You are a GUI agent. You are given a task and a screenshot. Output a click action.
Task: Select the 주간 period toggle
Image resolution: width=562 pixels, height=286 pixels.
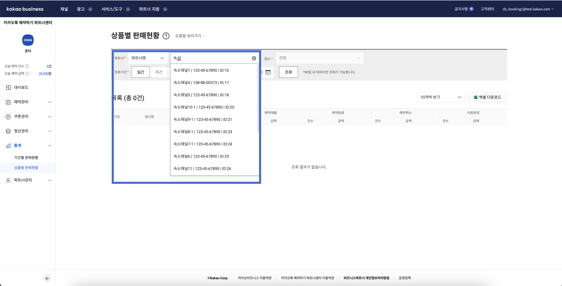159,72
